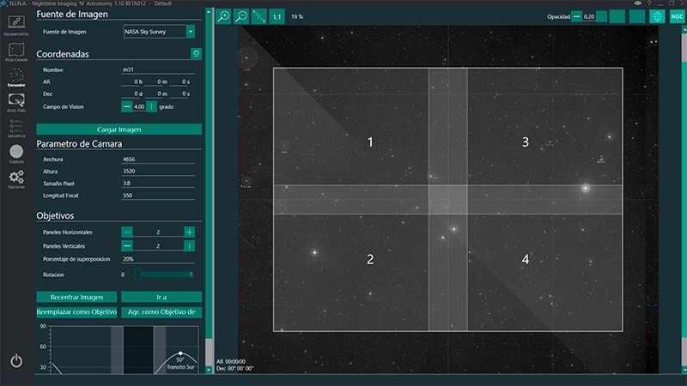Image resolution: width=687 pixels, height=386 pixels.
Task: Increase Paneles Verticales count
Action: click(189, 246)
